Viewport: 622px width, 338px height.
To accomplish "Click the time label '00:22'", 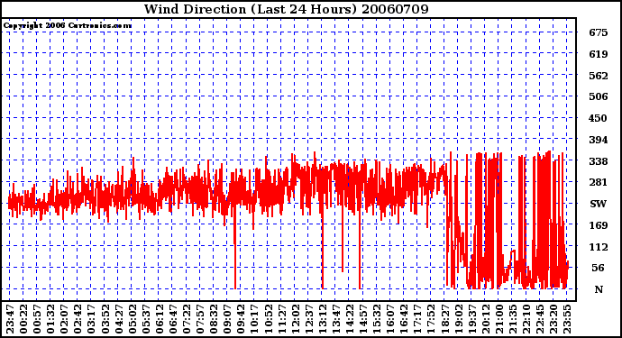I will pos(23,319).
